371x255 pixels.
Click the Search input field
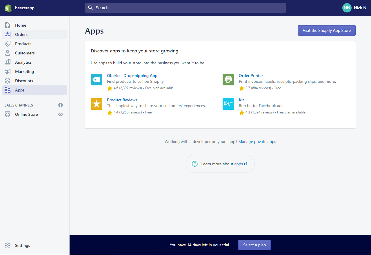pos(185,8)
